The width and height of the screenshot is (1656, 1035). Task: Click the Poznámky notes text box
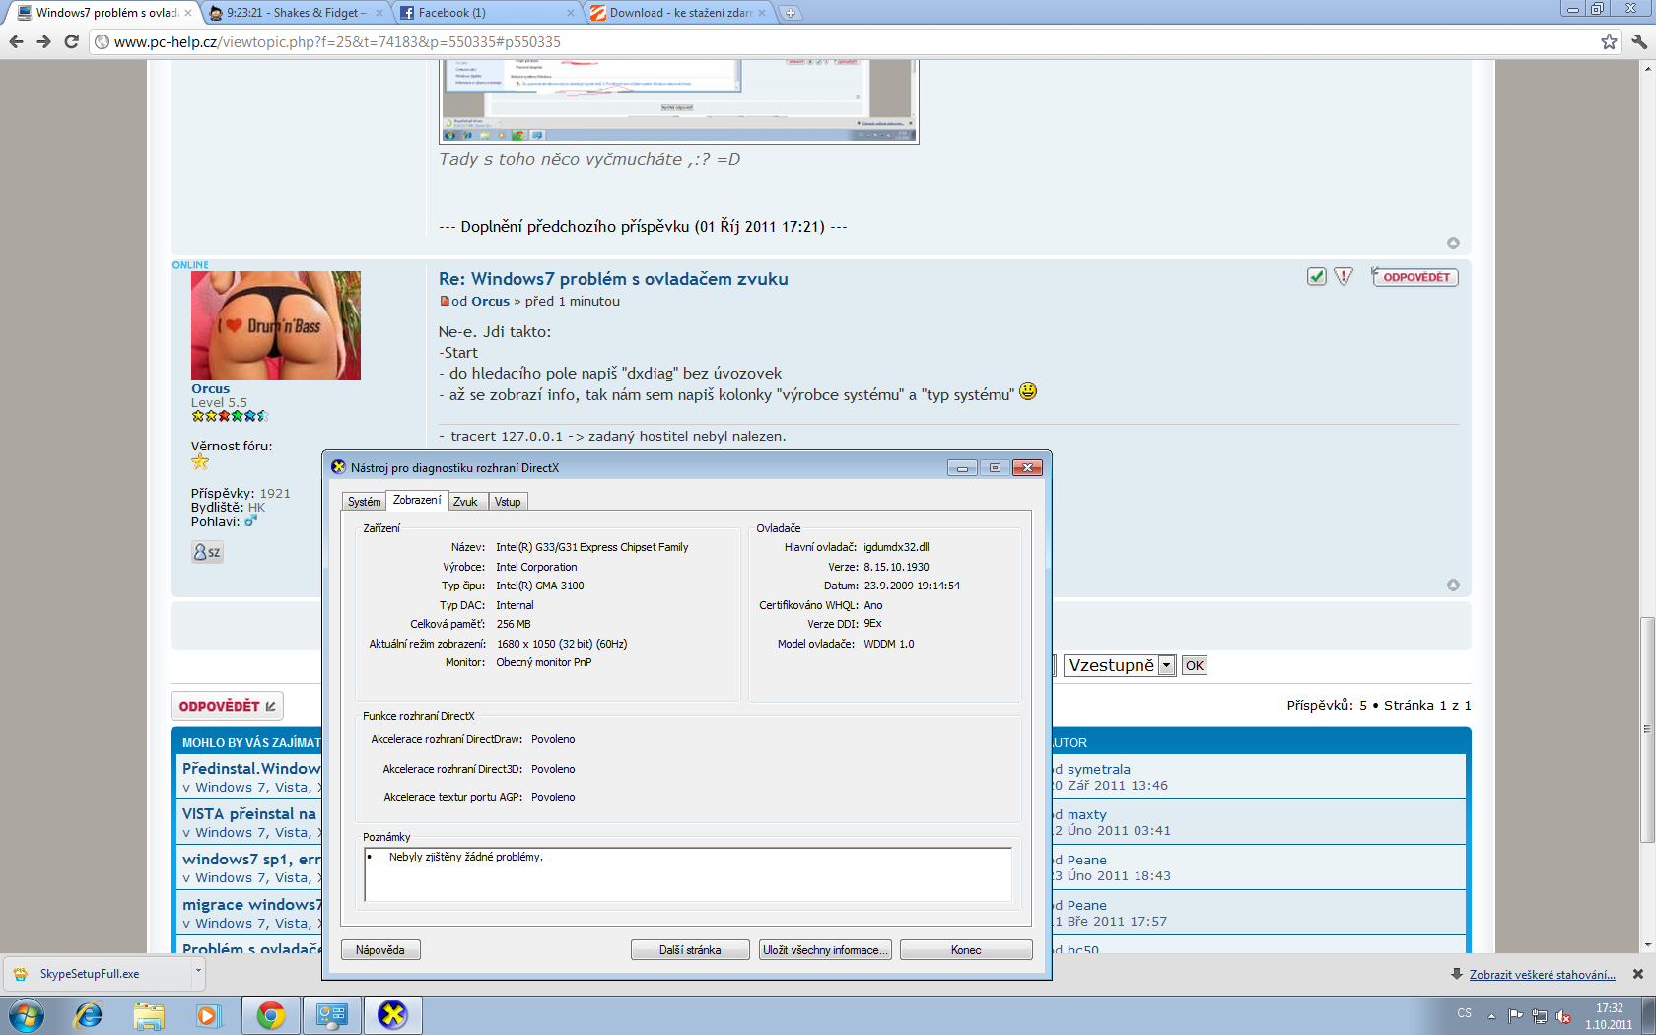(687, 874)
